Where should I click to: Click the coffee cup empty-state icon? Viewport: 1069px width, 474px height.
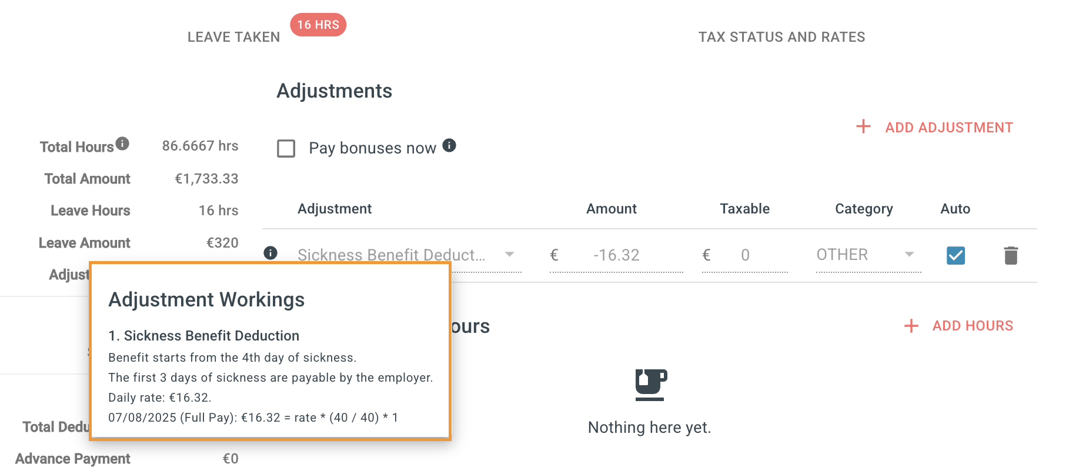pos(650,385)
